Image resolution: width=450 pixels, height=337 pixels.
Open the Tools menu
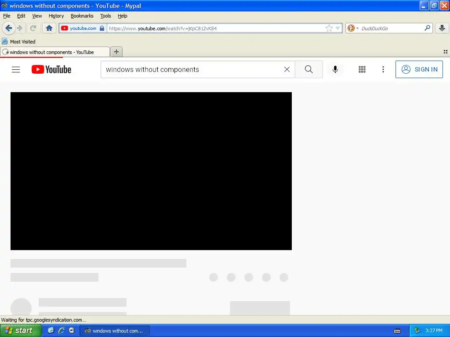[x=105, y=16]
